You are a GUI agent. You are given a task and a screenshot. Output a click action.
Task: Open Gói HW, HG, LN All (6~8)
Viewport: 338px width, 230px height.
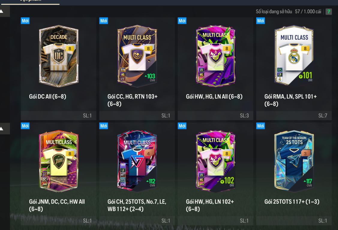214,97
